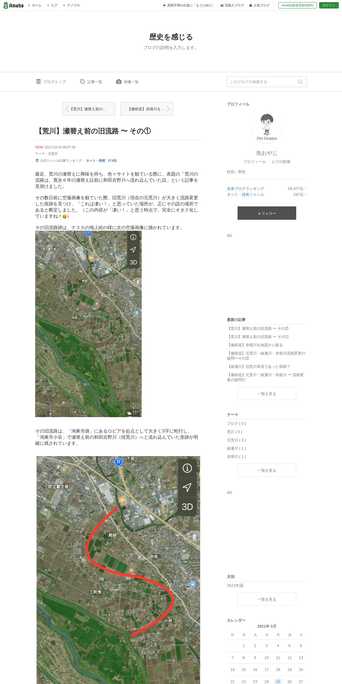The height and width of the screenshot is (684, 342).
Task: Open 全体ブログランキング link
Action: click(x=246, y=189)
